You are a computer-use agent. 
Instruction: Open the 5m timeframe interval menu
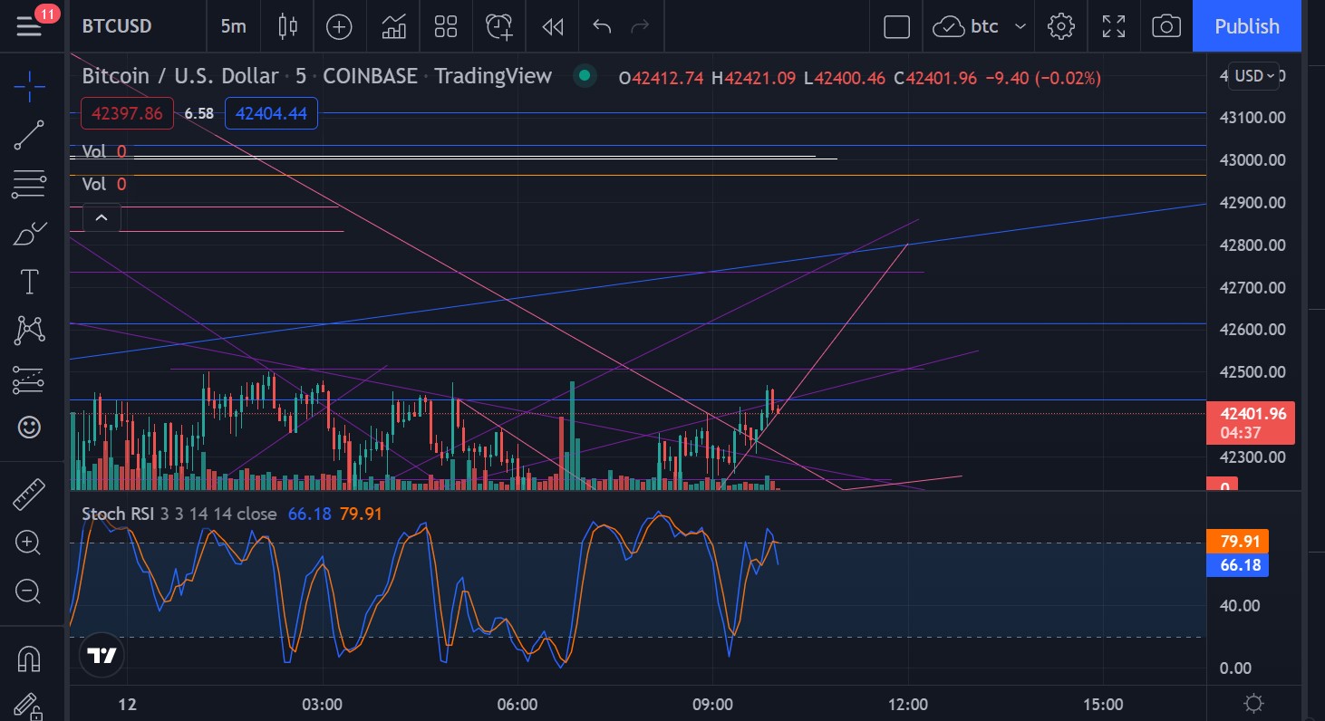(x=233, y=26)
